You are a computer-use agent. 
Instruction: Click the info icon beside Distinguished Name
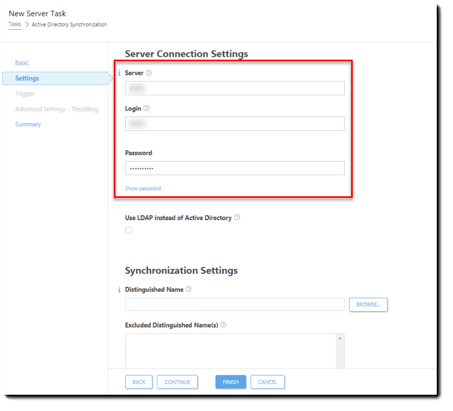click(119, 290)
